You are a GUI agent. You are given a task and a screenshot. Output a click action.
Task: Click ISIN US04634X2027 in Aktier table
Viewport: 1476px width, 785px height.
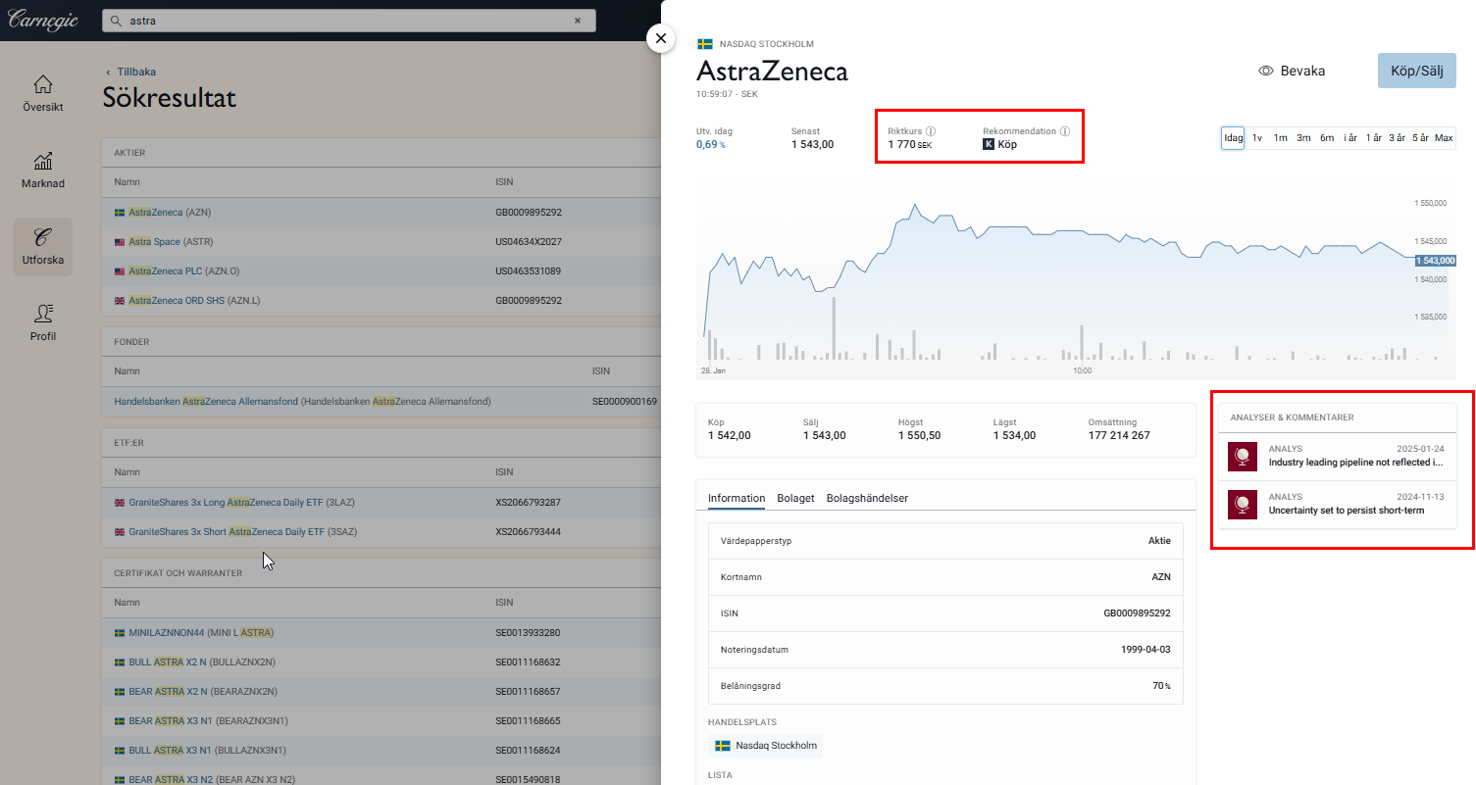click(529, 242)
